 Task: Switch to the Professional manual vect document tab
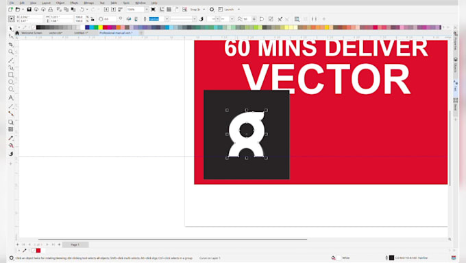[x=116, y=33]
